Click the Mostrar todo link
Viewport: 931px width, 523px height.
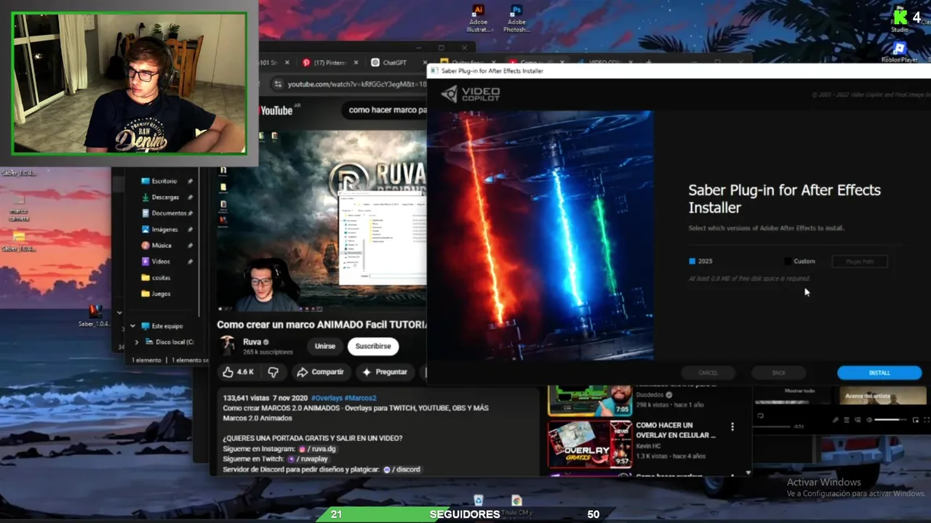tap(799, 391)
